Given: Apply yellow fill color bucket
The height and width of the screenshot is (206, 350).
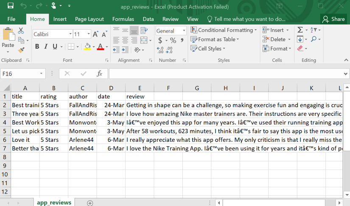Looking at the screenshot, I should 87,46.
